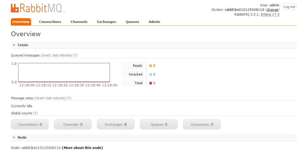The image size is (297, 150).
Task: Click the yellow Ready color swatch
Action: [x=151, y=66]
